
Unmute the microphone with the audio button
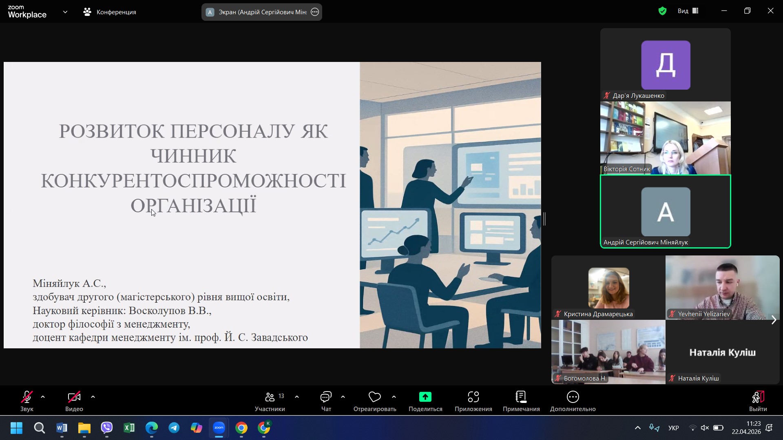pos(27,397)
